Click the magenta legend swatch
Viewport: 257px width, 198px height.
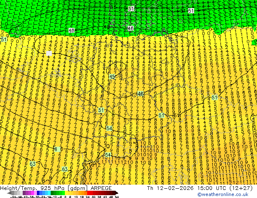[x=32, y=193]
